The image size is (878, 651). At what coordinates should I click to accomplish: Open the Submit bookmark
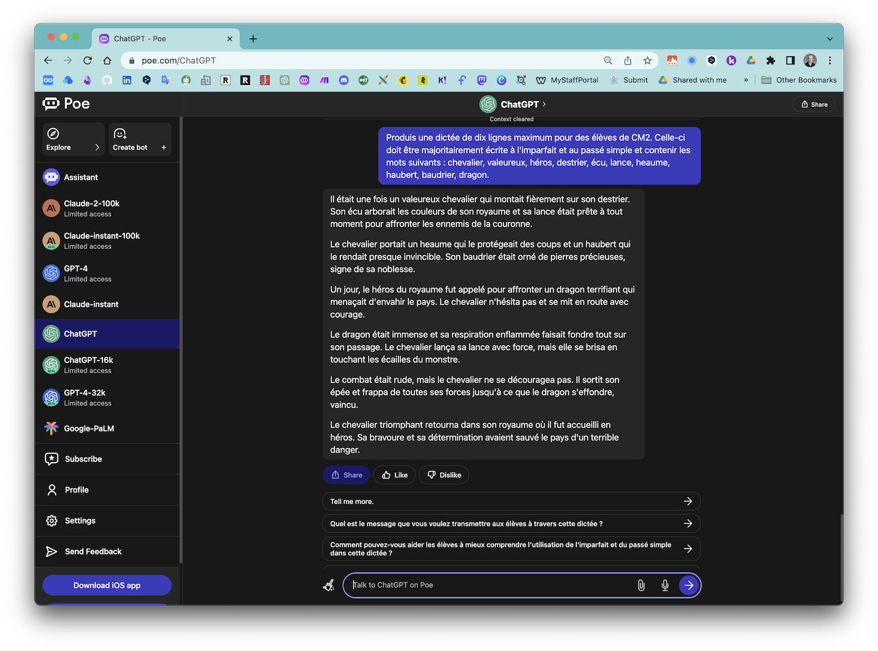[629, 80]
